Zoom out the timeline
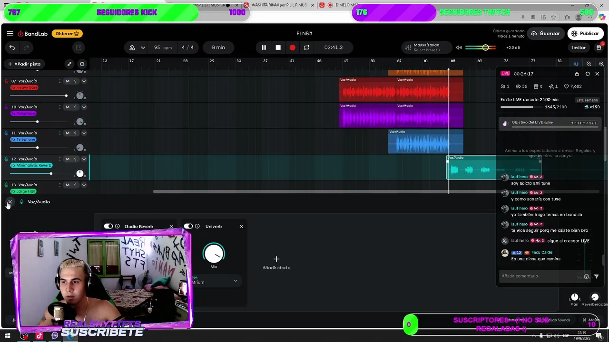Image resolution: width=609 pixels, height=342 pixels. click(x=589, y=64)
